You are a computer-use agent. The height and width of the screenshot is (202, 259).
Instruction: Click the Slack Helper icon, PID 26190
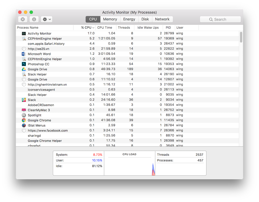(x=24, y=74)
